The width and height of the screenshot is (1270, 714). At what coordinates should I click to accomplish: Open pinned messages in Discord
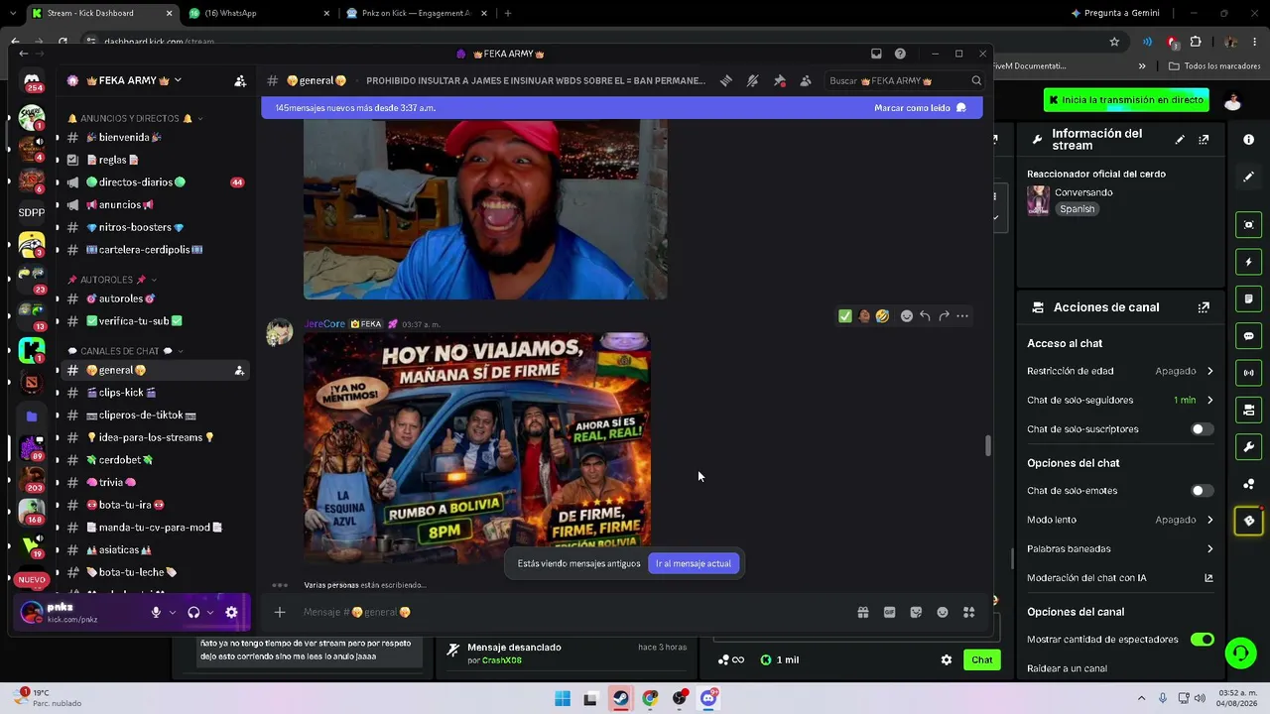click(780, 80)
